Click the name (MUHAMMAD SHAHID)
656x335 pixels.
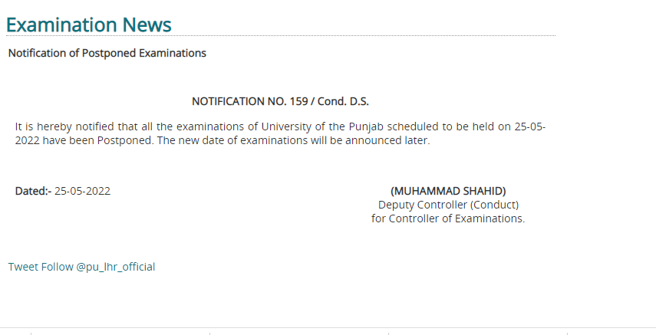click(448, 191)
